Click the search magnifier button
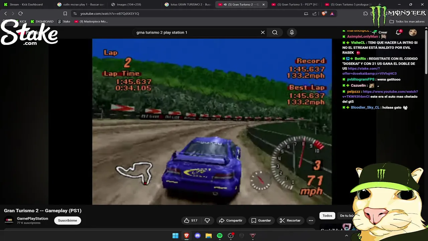Image resolution: width=428 pixels, height=241 pixels. click(x=275, y=32)
